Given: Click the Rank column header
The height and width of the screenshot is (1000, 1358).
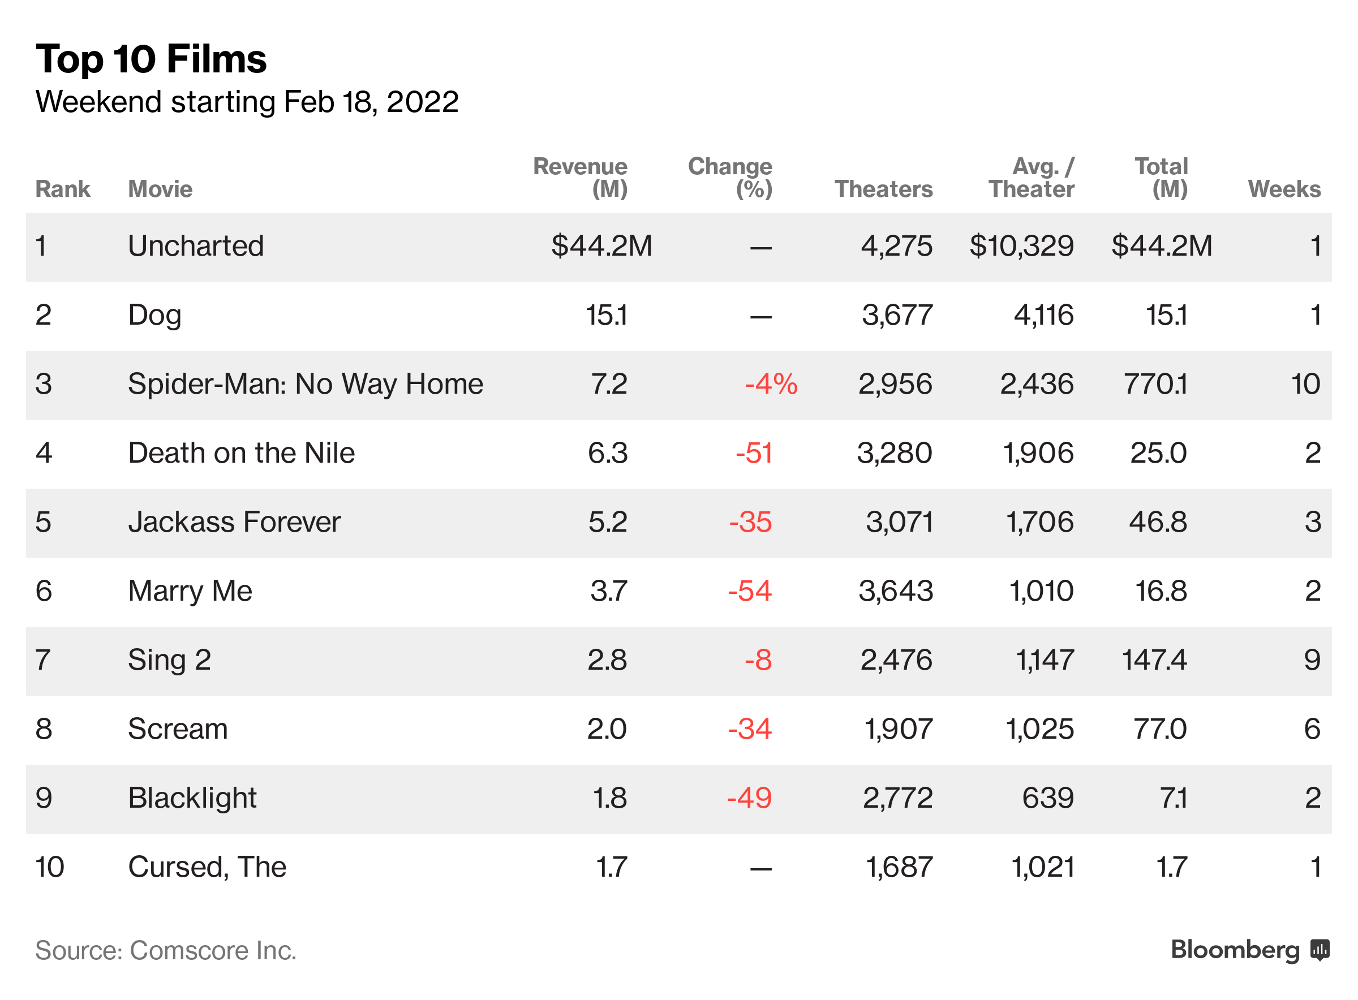Looking at the screenshot, I should tap(62, 189).
